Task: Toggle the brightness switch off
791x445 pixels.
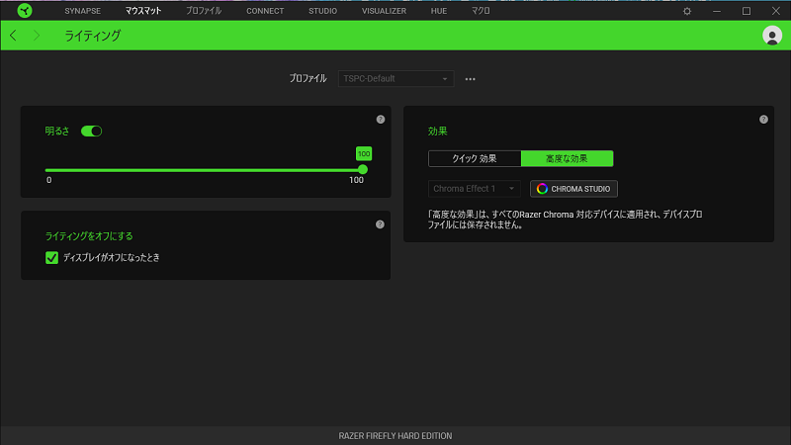Action: [91, 132]
